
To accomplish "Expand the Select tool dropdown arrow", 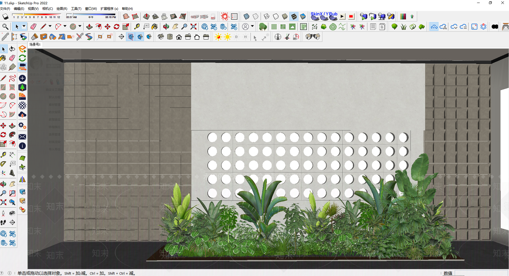I will pos(24,27).
